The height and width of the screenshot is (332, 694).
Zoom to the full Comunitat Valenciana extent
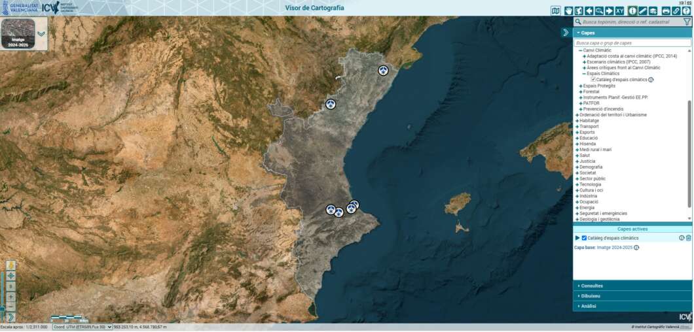click(579, 10)
